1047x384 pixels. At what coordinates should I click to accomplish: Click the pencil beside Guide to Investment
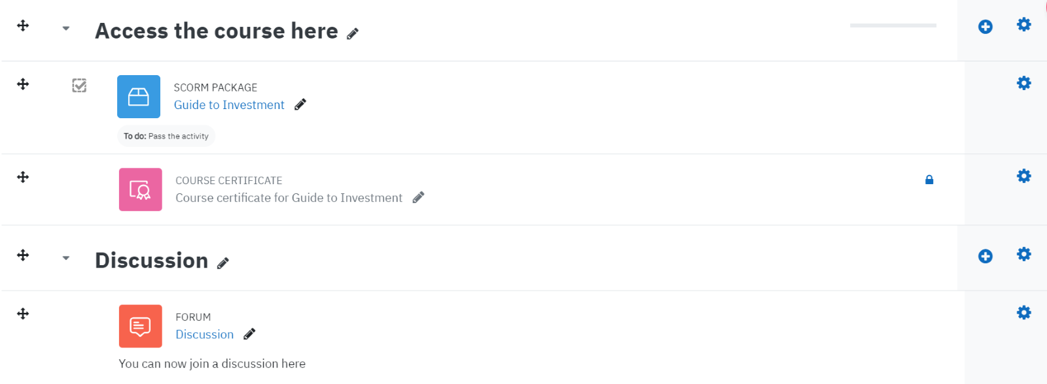[300, 104]
